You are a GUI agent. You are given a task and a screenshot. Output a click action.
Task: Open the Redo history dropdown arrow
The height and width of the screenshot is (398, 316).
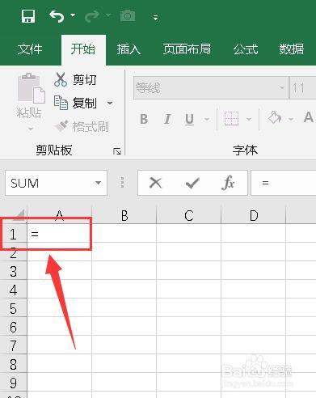pos(108,15)
